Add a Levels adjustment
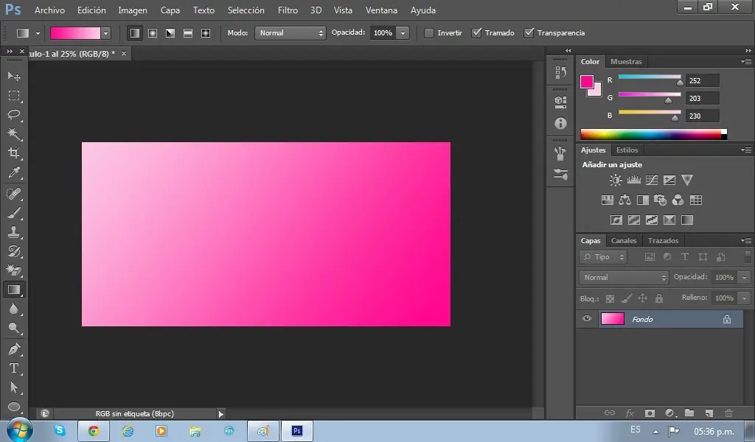Screen dimensions: 755x442 tap(633, 180)
